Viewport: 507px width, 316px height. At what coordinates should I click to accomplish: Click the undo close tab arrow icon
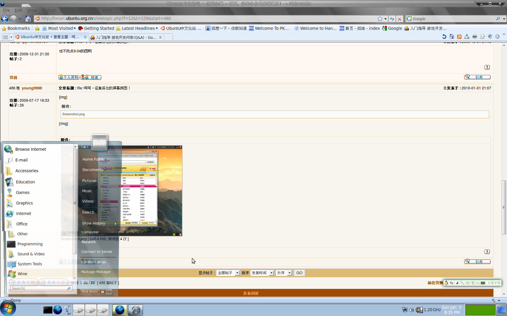tap(444, 37)
